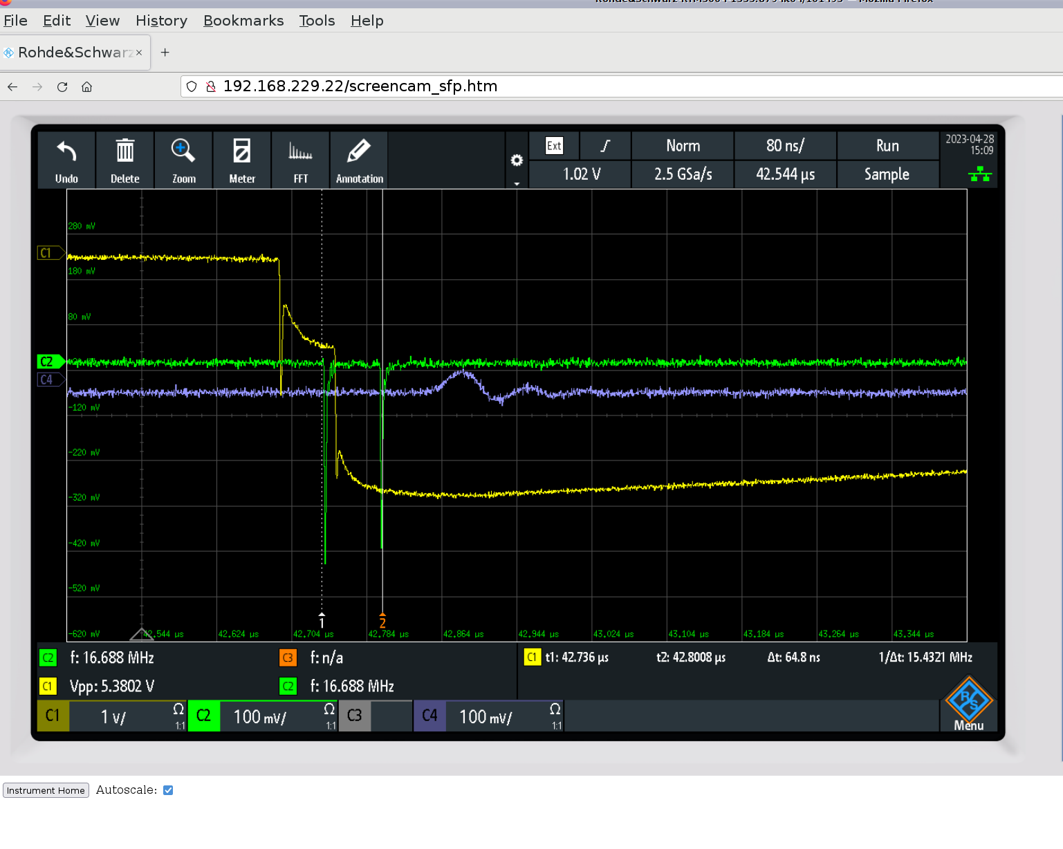1063x849 pixels.
Task: Open the settings gear in toolbar
Action: click(x=517, y=160)
